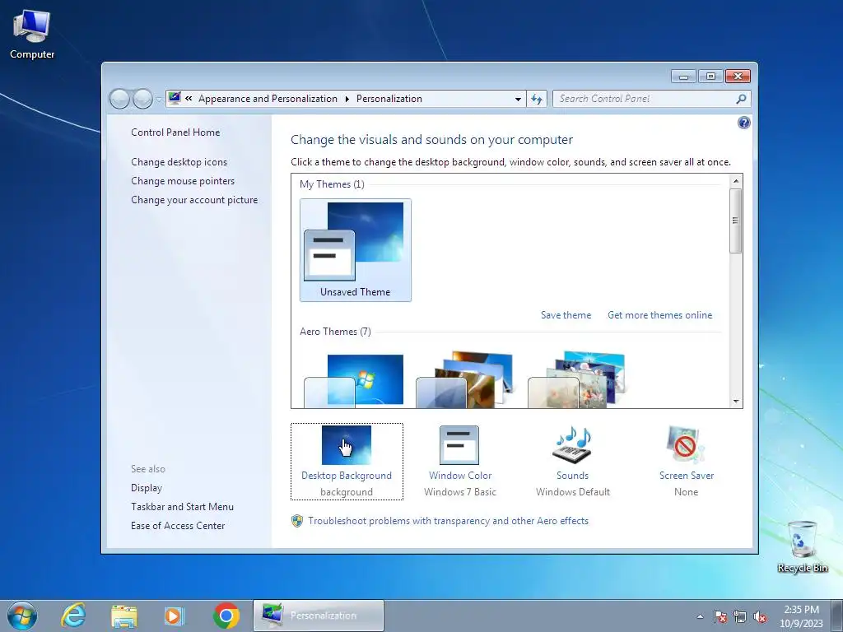
Task: Launch Windows Media Player from taskbar
Action: [x=175, y=616]
